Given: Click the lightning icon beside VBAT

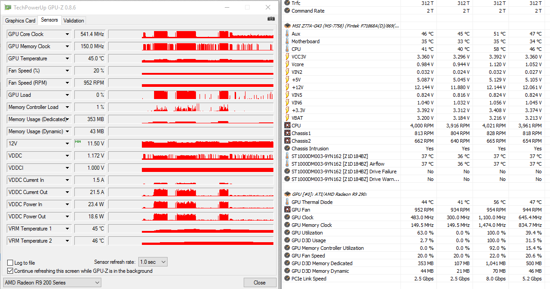Looking at the screenshot, I should [287, 118].
